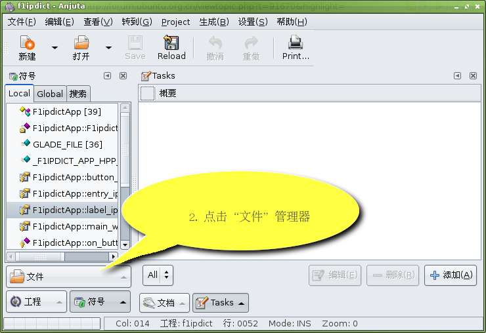This screenshot has height=333, width=486.
Task: Select FlipdictApp::button_ symbol row
Action: tap(62, 177)
